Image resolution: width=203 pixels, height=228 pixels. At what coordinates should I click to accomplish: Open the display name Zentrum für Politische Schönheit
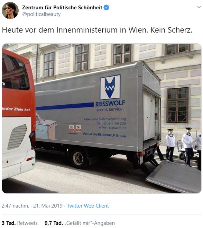tap(62, 8)
